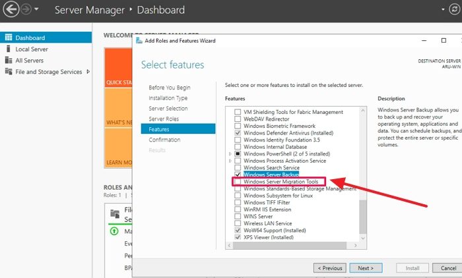Click the Next button
This screenshot has width=462, height=278.
[366, 268]
